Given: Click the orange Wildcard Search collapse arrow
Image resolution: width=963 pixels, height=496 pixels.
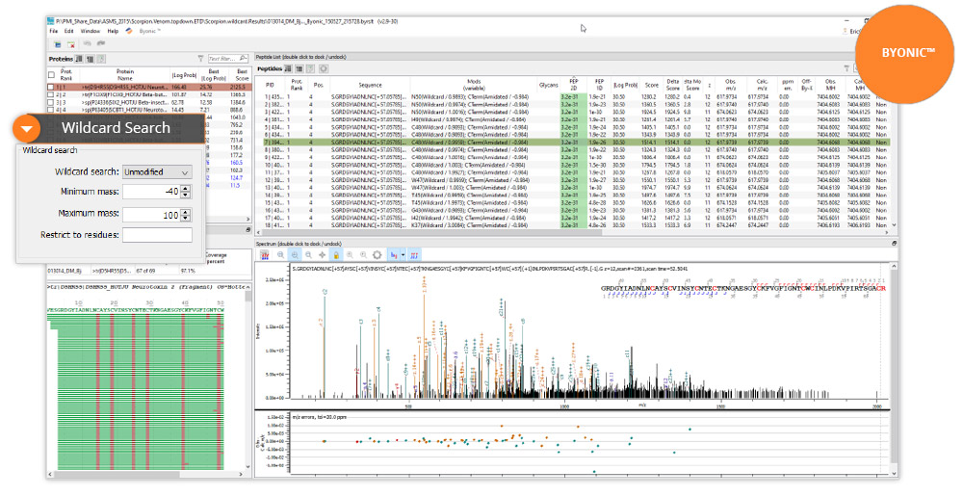Looking at the screenshot, I should coord(26,129).
